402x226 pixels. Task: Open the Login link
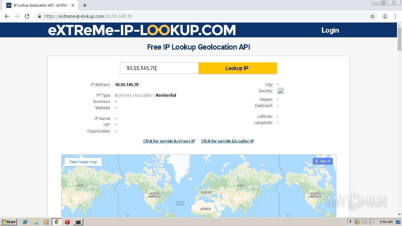330,30
